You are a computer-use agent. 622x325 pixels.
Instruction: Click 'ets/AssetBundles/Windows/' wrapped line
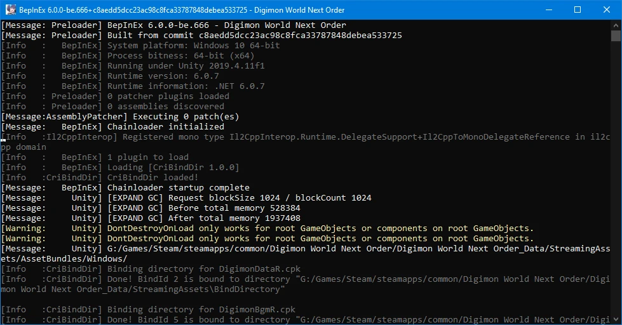[64, 259]
